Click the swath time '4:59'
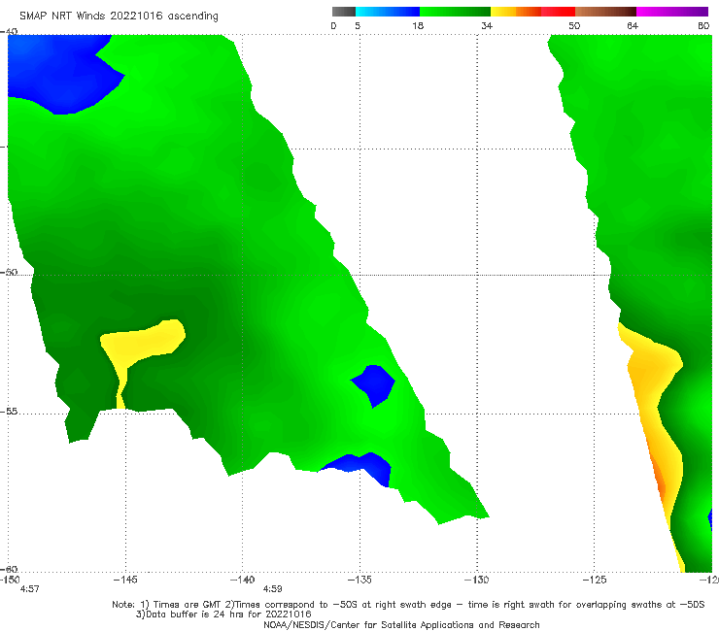This screenshot has height=631, width=719. point(272,589)
